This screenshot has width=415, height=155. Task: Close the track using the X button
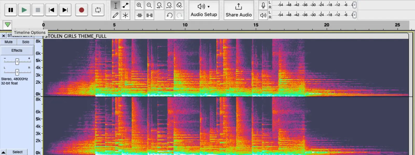click(x=3, y=36)
